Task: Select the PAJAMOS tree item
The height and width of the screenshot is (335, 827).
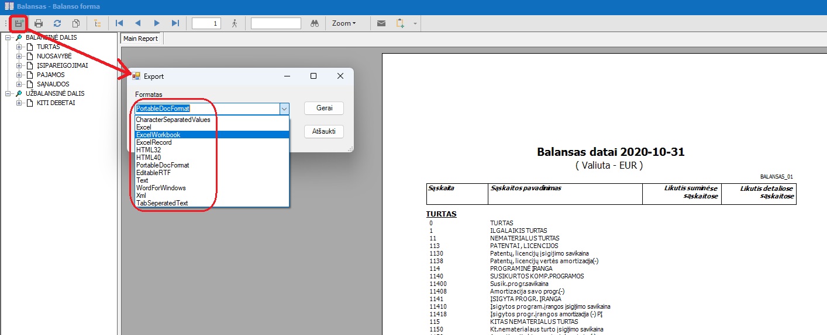Action: tap(50, 75)
